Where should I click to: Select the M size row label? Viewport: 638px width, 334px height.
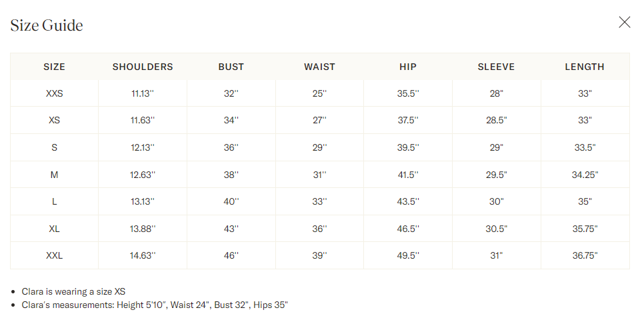point(54,175)
